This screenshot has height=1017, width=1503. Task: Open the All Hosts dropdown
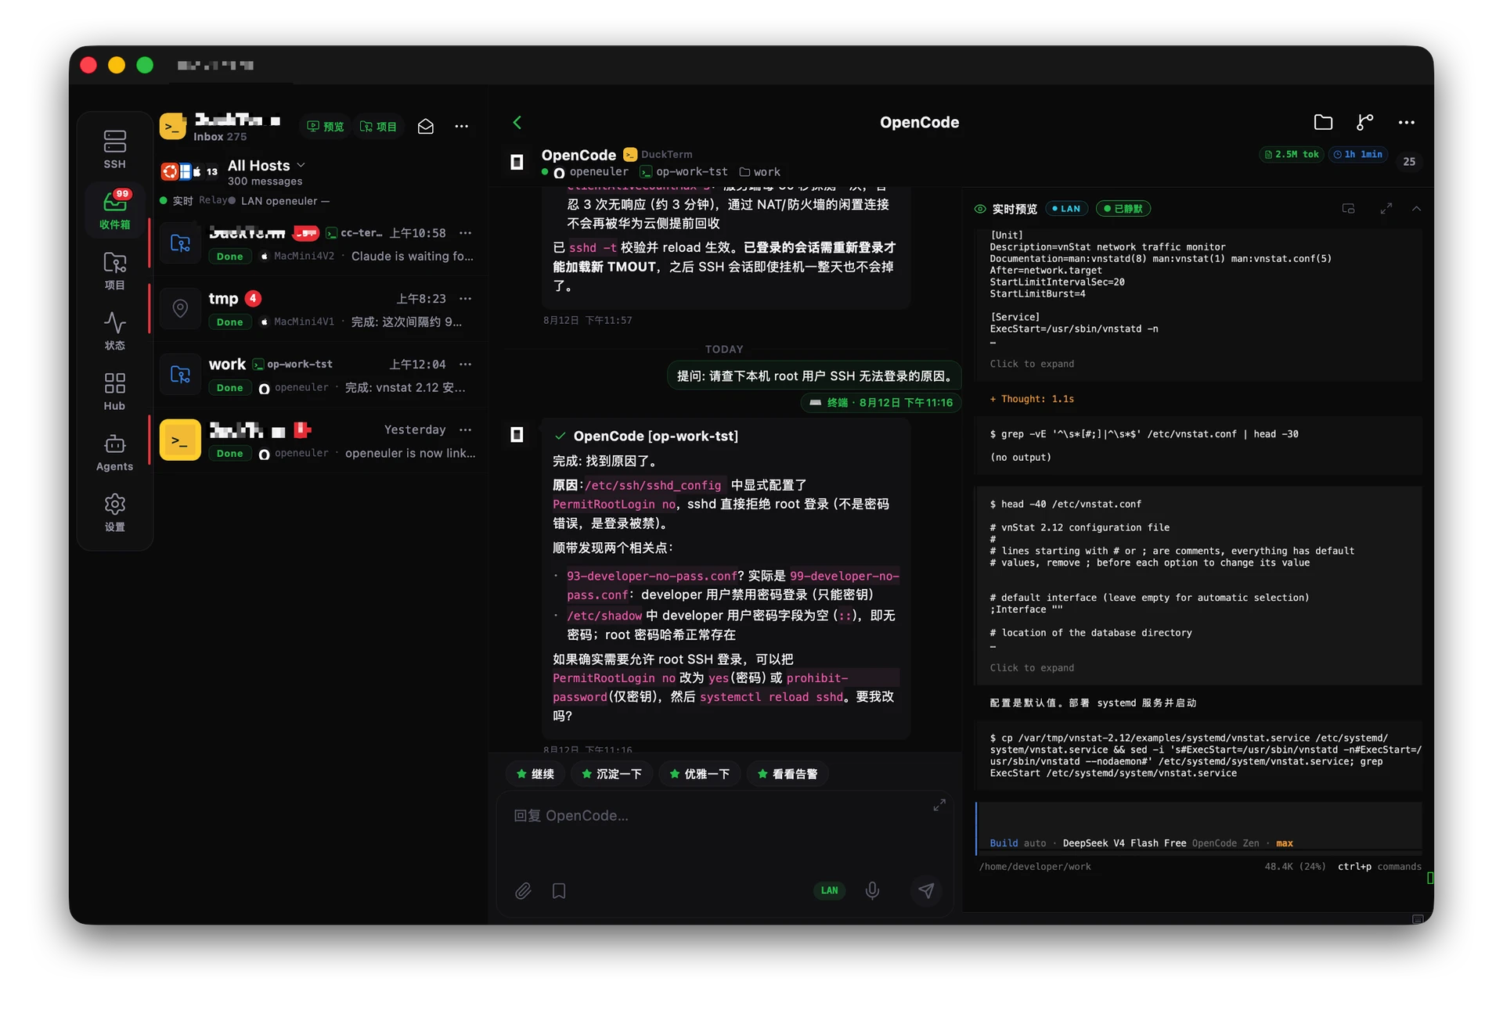tap(267, 165)
